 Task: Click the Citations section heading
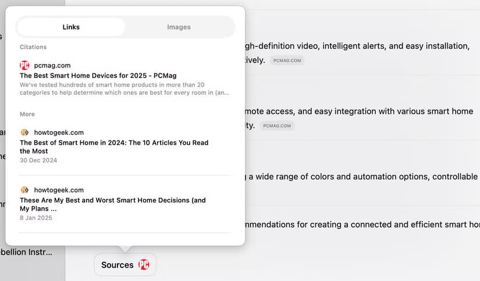coord(33,47)
